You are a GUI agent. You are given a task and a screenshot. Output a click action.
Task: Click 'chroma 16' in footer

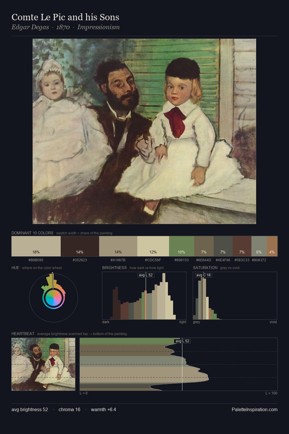point(69,409)
